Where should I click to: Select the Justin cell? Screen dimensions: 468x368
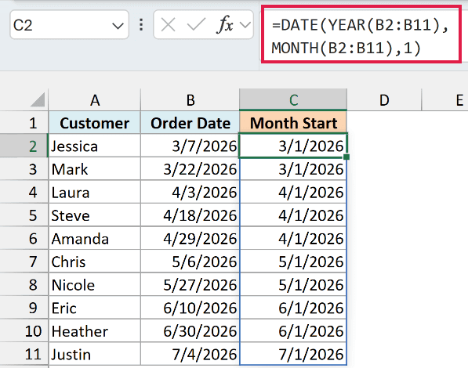(95, 354)
